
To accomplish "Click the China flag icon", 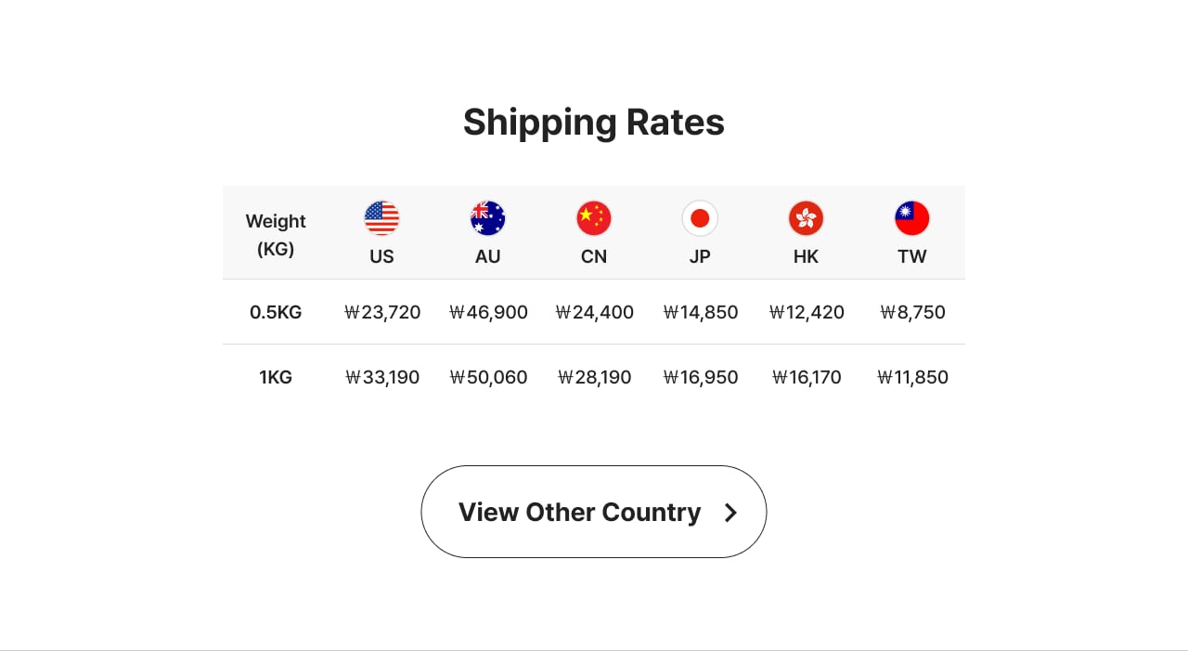I will pos(594,218).
